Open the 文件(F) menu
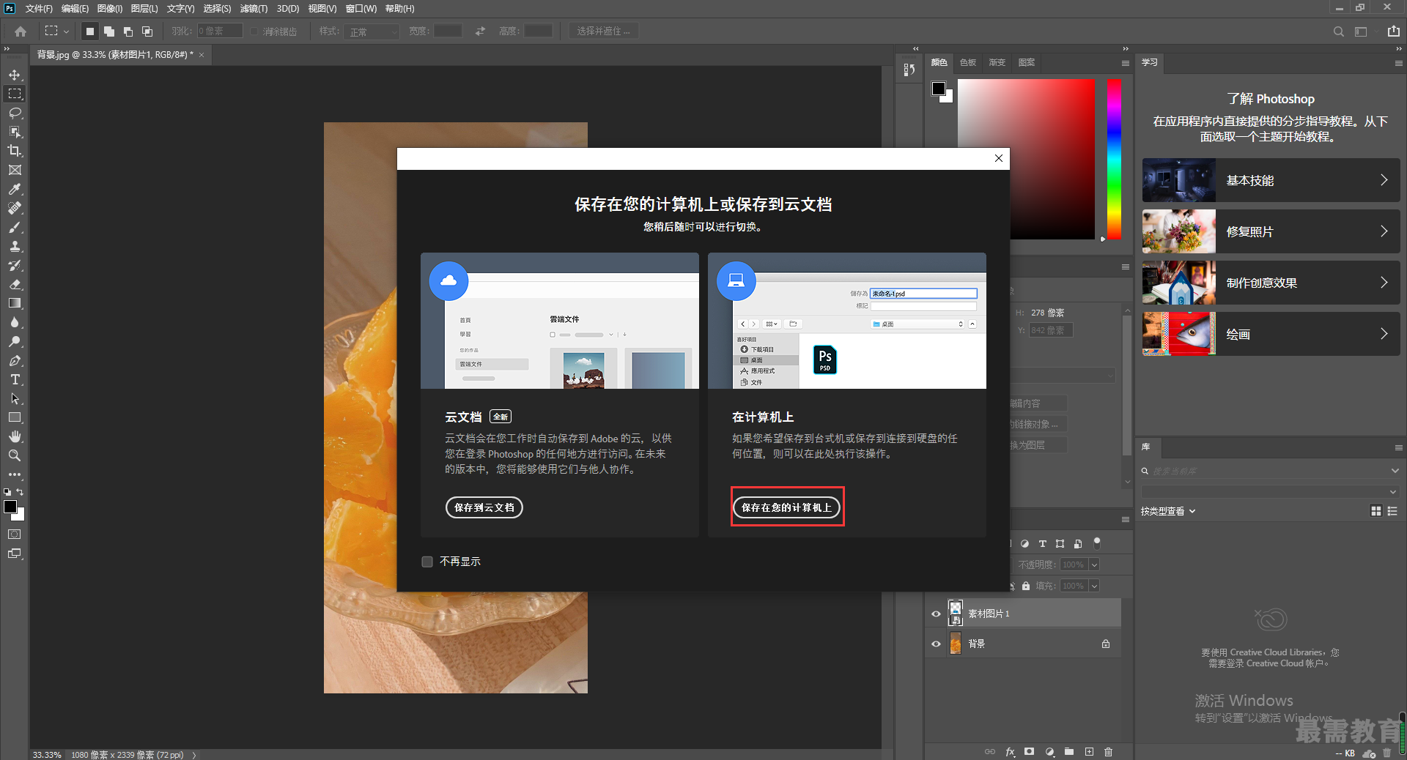This screenshot has height=760, width=1407. (x=39, y=9)
